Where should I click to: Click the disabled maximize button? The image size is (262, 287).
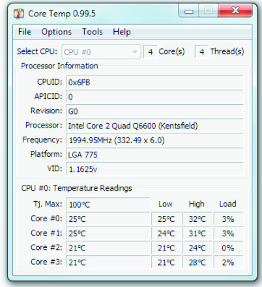pyautogui.click(x=208, y=10)
